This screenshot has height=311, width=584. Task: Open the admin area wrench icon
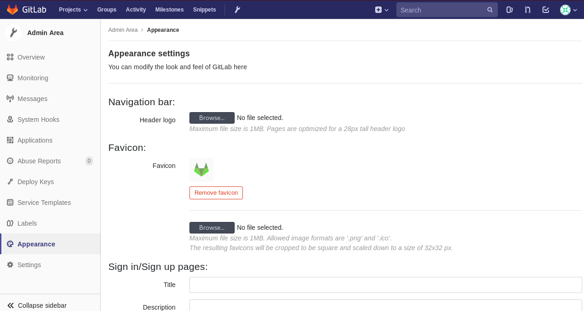click(237, 10)
